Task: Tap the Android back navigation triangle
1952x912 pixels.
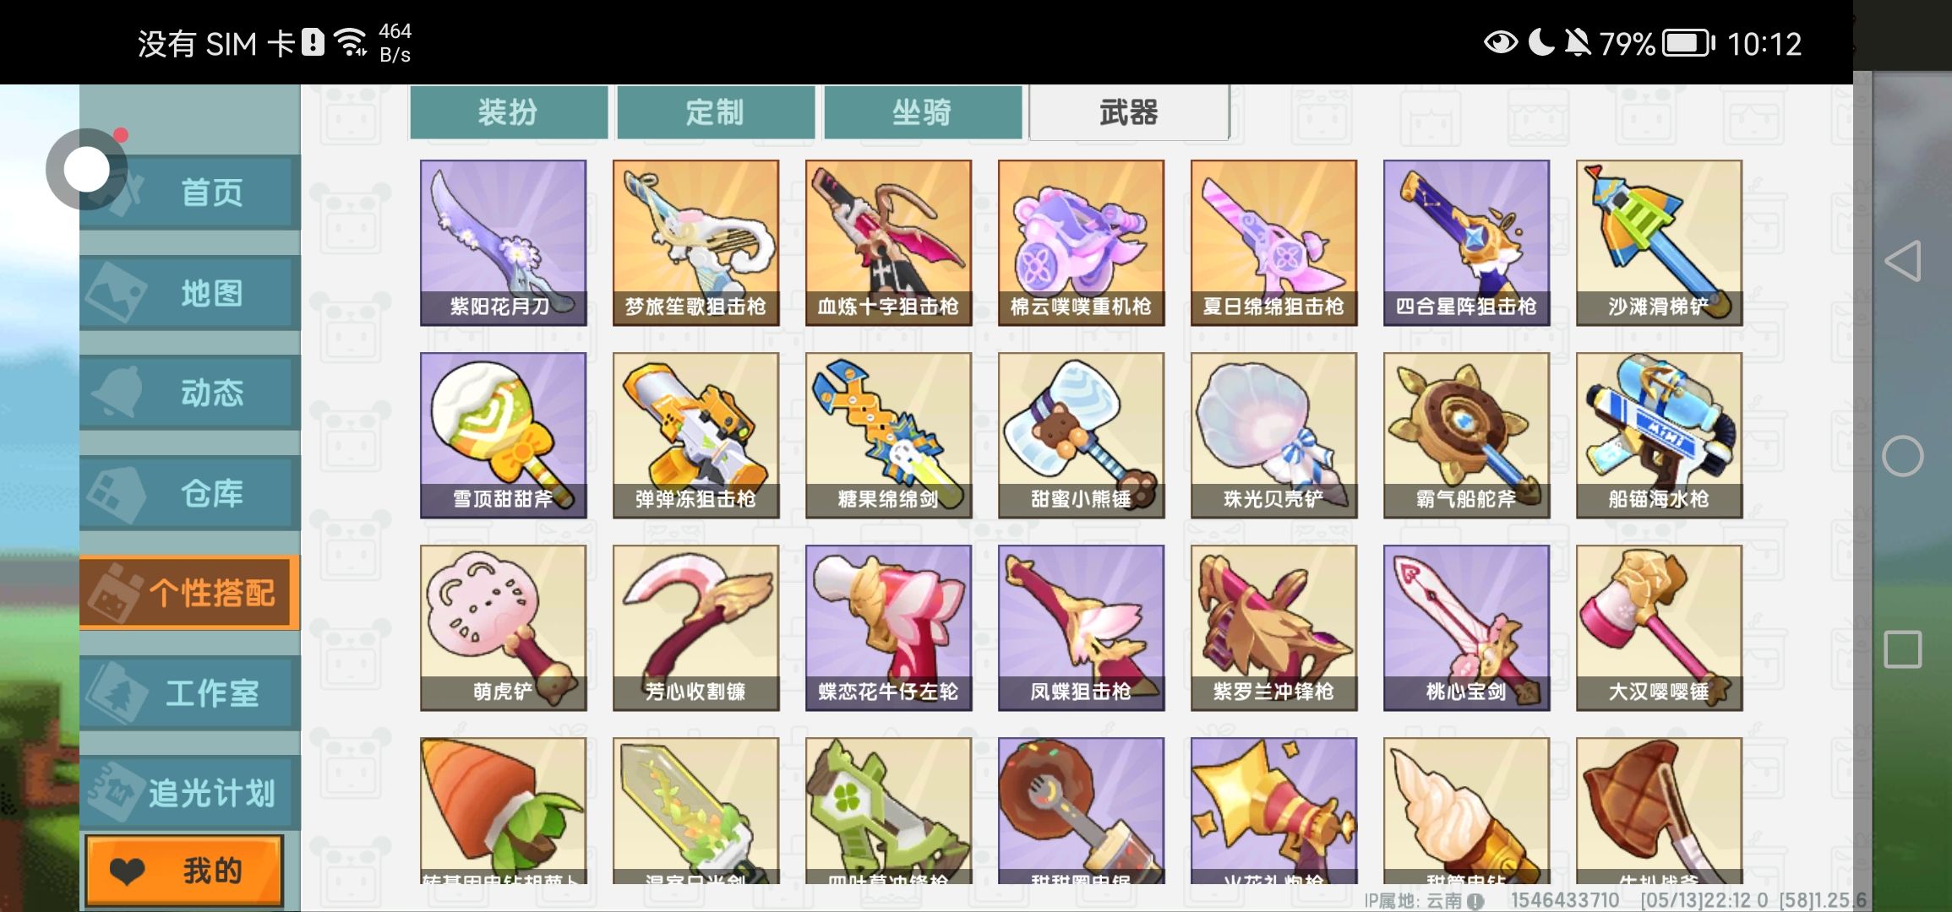Action: coord(1903,261)
